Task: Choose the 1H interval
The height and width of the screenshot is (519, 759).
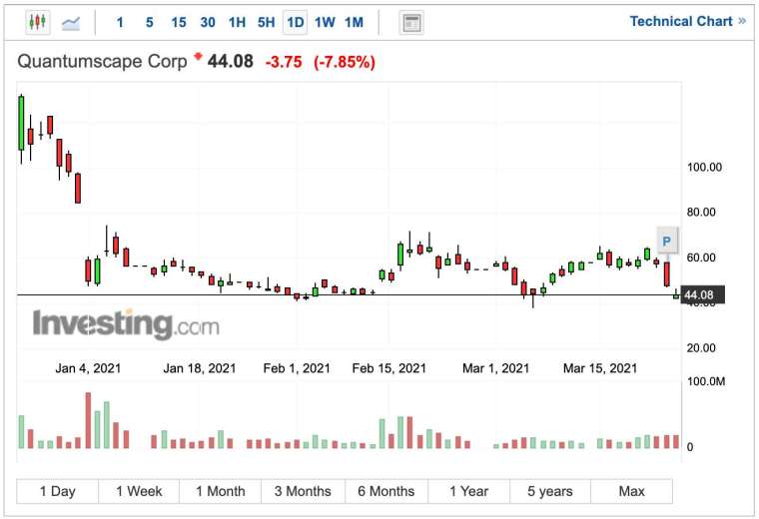Action: pyautogui.click(x=238, y=22)
